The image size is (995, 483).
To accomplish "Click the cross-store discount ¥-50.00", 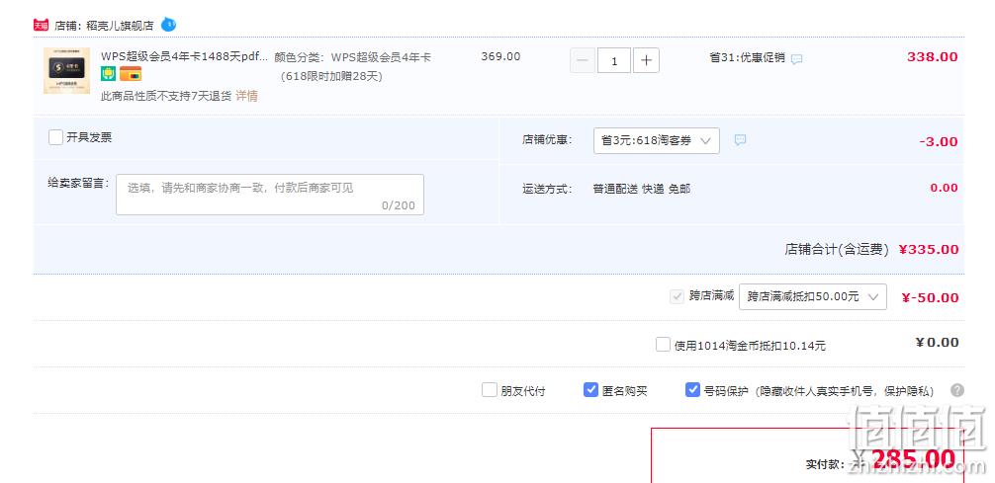I will (931, 298).
